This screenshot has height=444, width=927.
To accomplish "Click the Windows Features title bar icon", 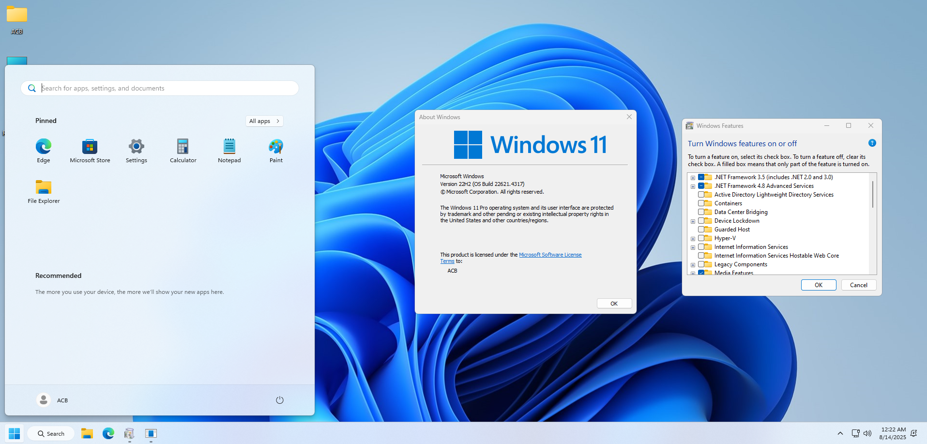I will (x=690, y=126).
